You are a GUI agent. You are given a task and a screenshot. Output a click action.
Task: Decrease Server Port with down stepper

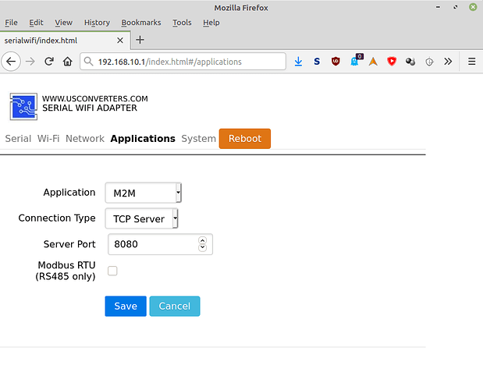click(202, 247)
